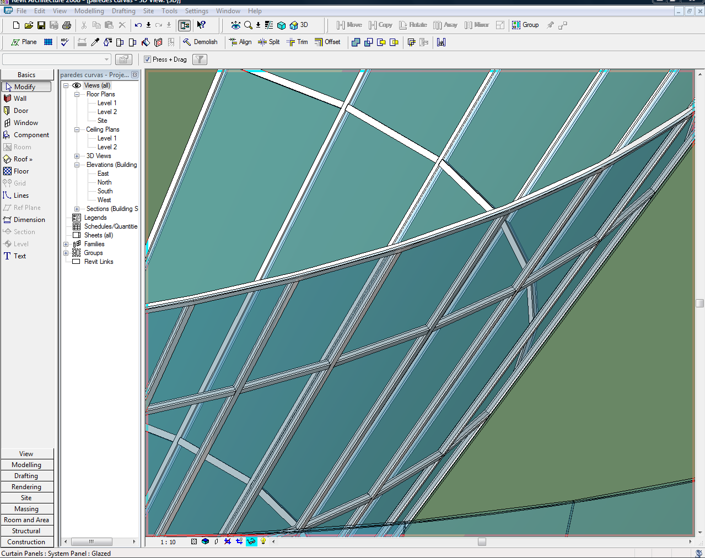Toggle the Press + Drag checkbox
705x558 pixels.
coord(147,59)
